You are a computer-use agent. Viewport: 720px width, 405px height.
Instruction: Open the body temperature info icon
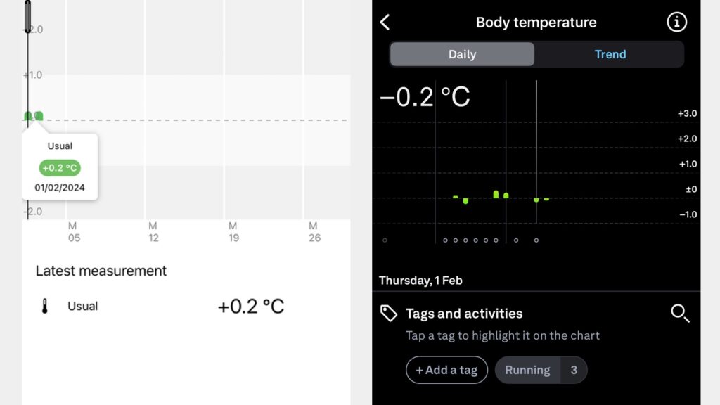coord(676,22)
